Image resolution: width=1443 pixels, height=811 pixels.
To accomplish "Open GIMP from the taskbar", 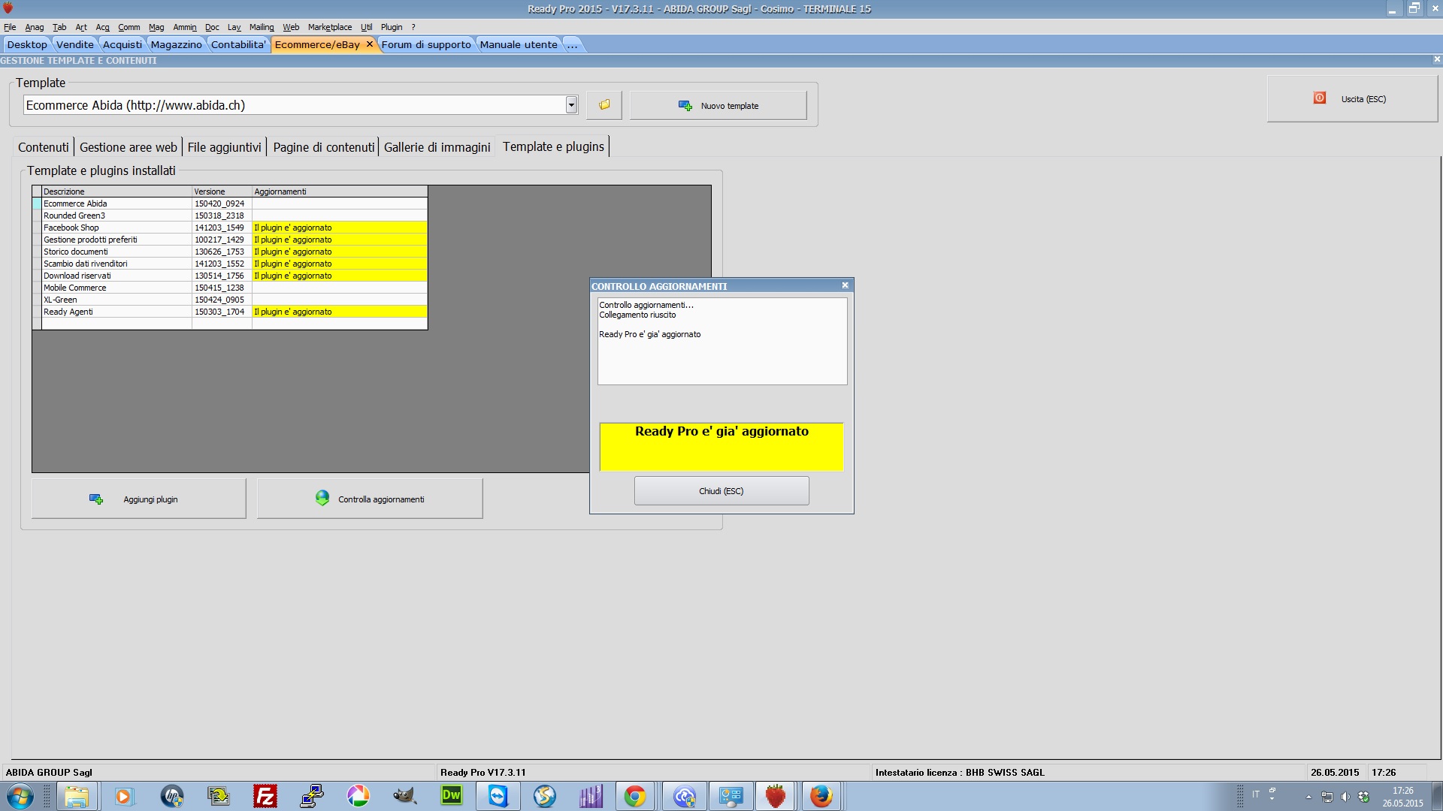I will (x=405, y=796).
